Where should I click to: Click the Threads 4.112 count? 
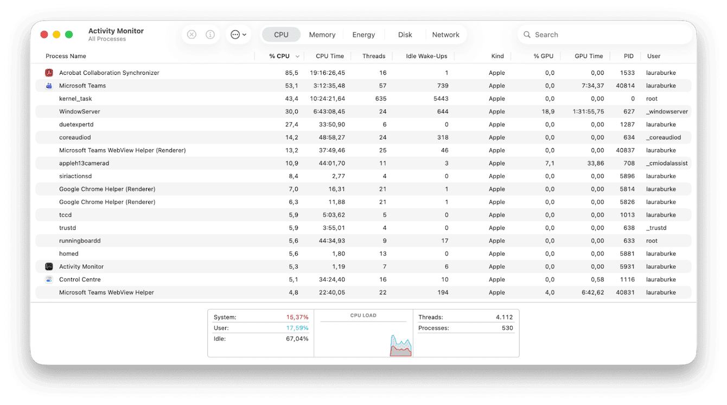(465, 317)
